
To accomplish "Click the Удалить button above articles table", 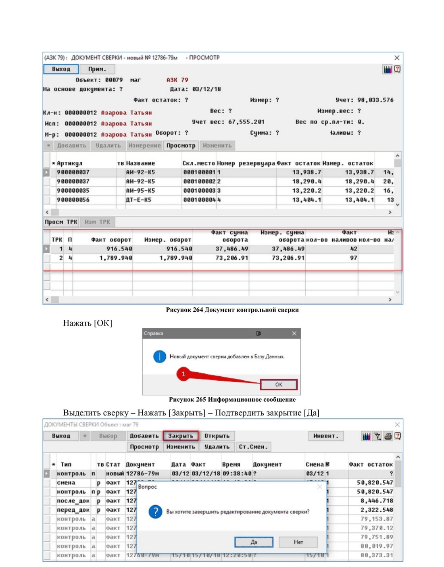I will pos(108,146).
